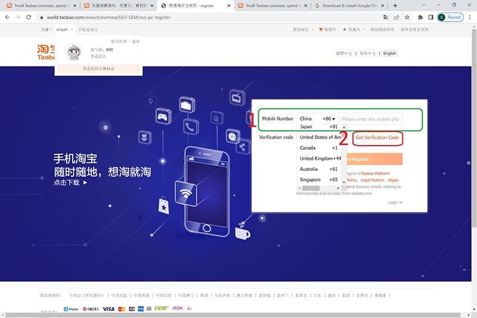The height and width of the screenshot is (318, 477).
Task: Close the register tab
Action: click(x=229, y=5)
